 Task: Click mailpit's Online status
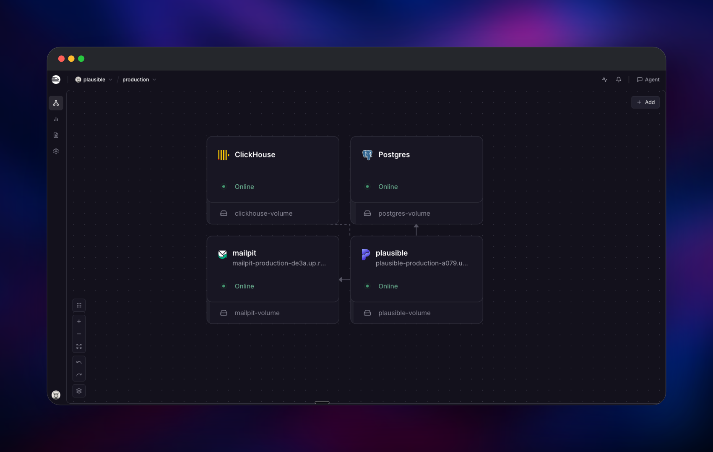click(x=245, y=286)
